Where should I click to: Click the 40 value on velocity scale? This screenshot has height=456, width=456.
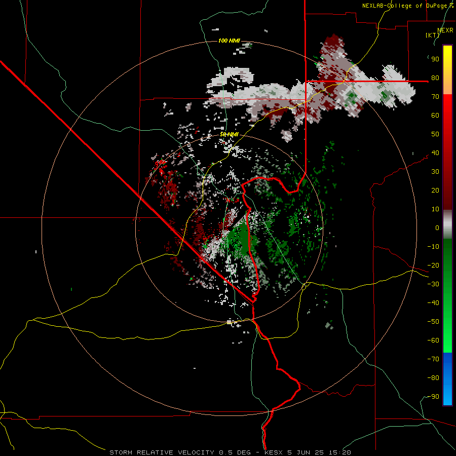[x=435, y=153]
